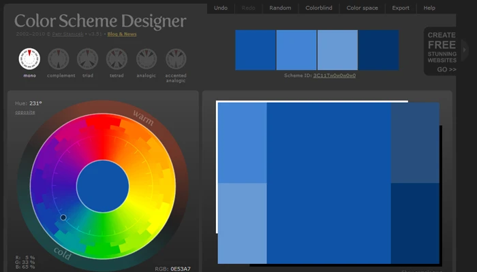Click the Hue value 231°
Screen dimensions: 477x272
35,103
